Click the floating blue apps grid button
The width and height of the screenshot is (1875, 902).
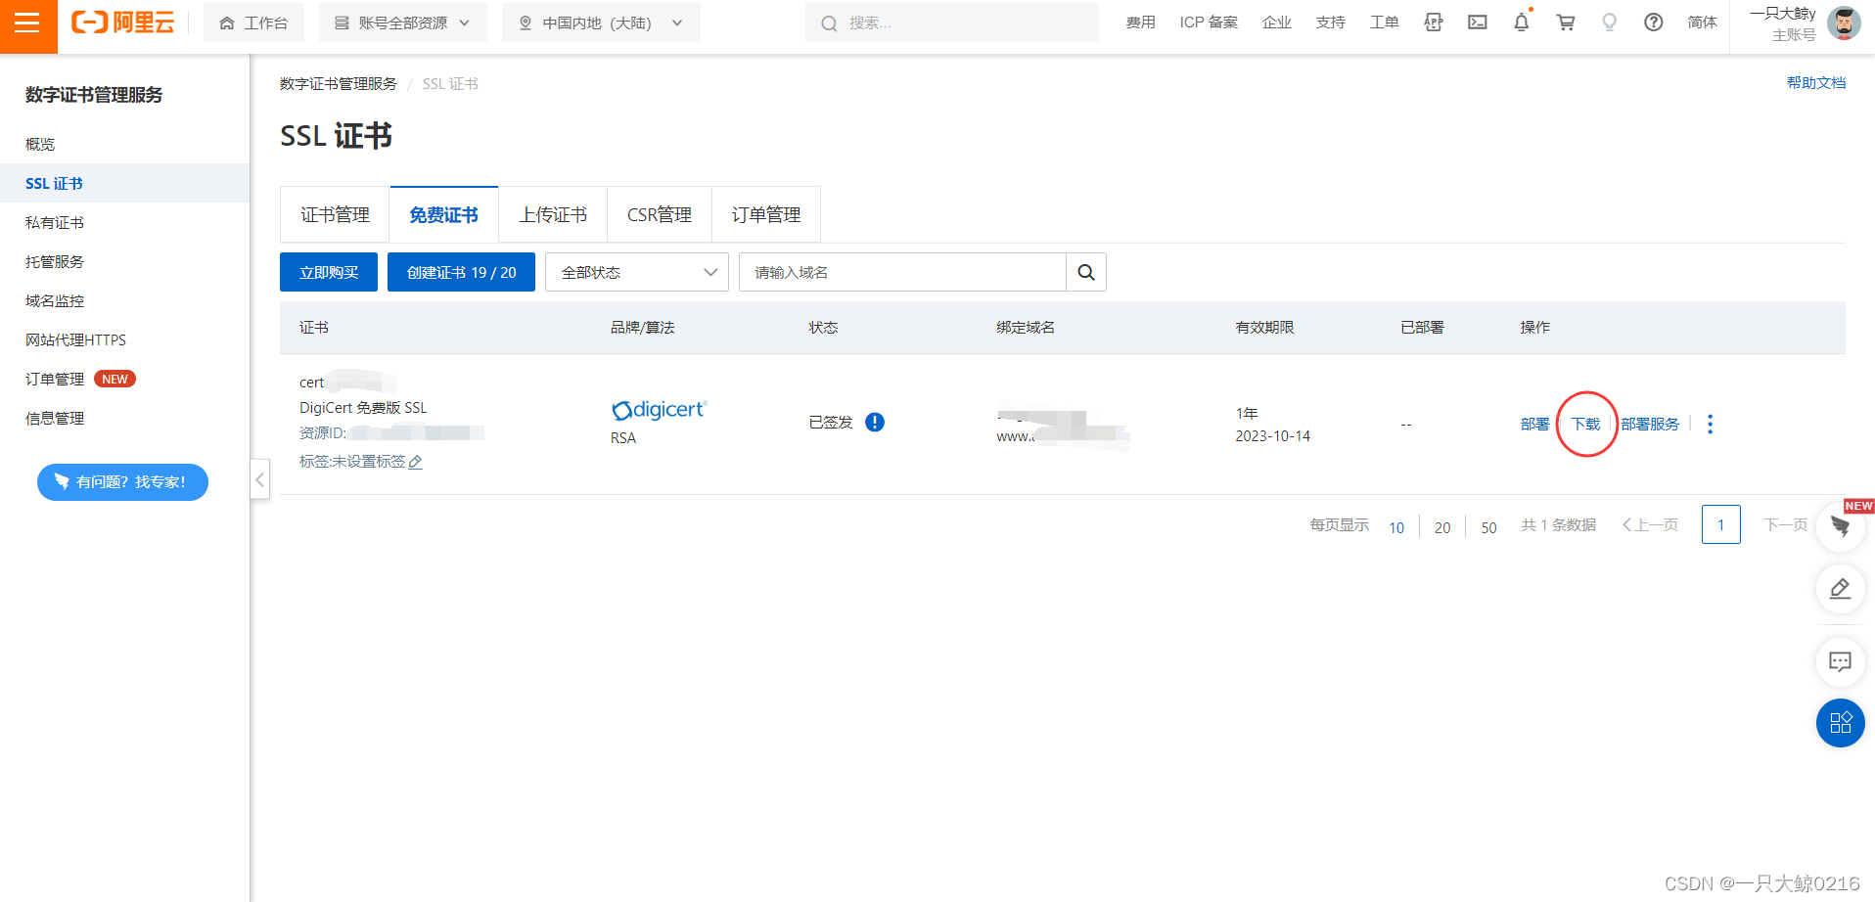click(1840, 723)
